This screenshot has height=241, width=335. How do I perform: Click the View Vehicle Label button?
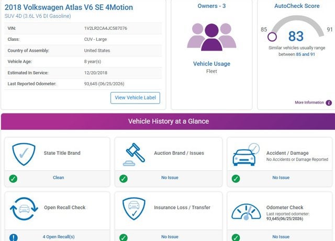[135, 98]
